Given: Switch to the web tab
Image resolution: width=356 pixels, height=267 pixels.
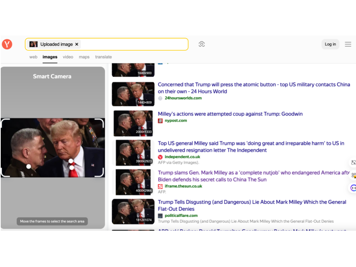Looking at the screenshot, I should tap(33, 57).
